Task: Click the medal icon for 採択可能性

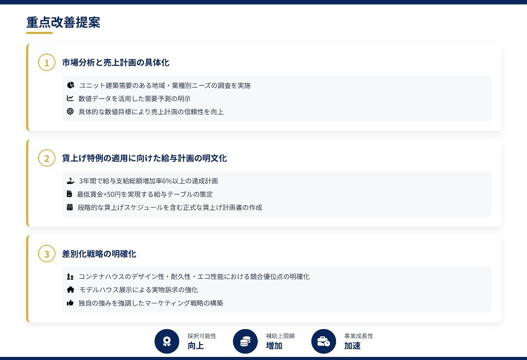Action: click(167, 341)
